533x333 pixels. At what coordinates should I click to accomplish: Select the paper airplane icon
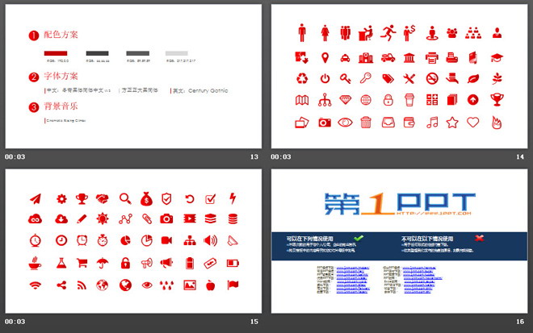[36, 198]
